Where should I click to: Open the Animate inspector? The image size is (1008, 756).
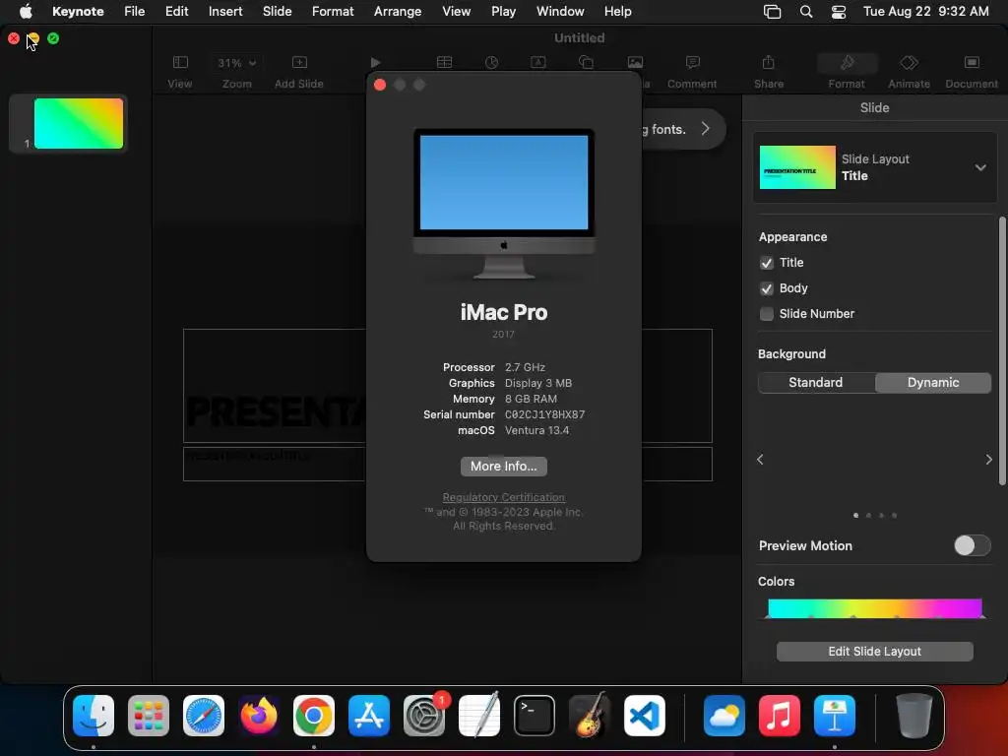909,62
